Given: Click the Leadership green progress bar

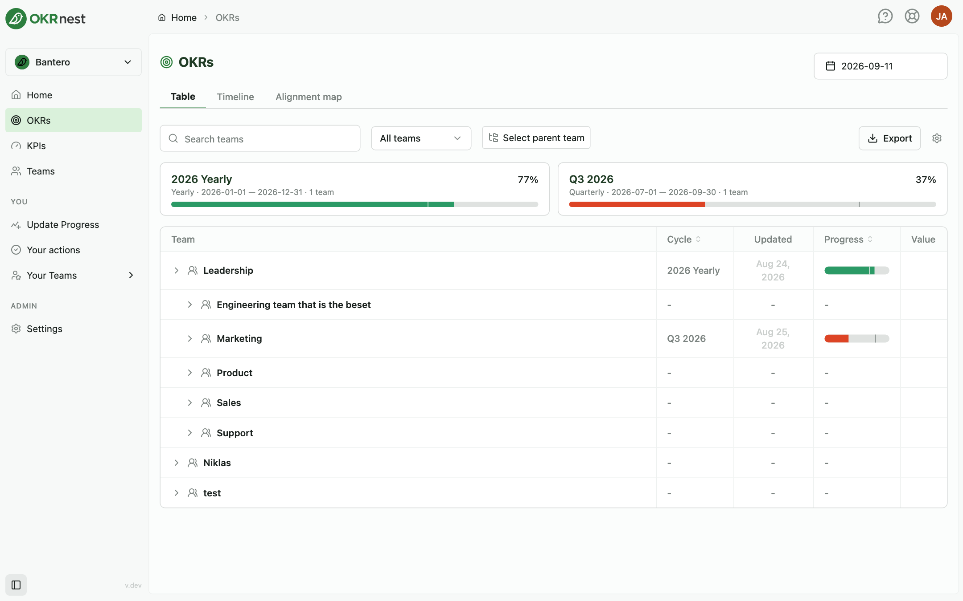Looking at the screenshot, I should click(x=856, y=270).
